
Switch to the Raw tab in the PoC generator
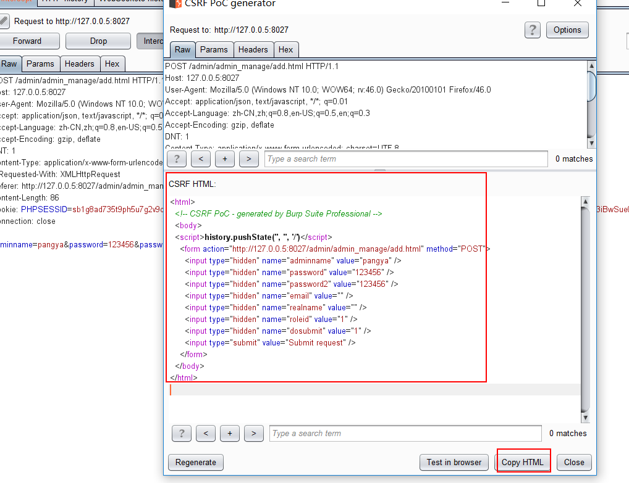click(182, 50)
